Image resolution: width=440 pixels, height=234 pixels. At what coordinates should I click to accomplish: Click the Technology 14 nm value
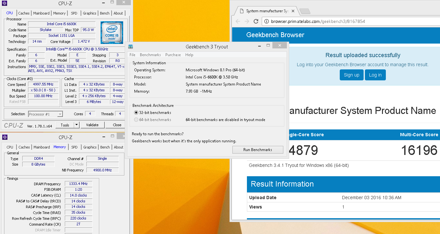pos(37,42)
